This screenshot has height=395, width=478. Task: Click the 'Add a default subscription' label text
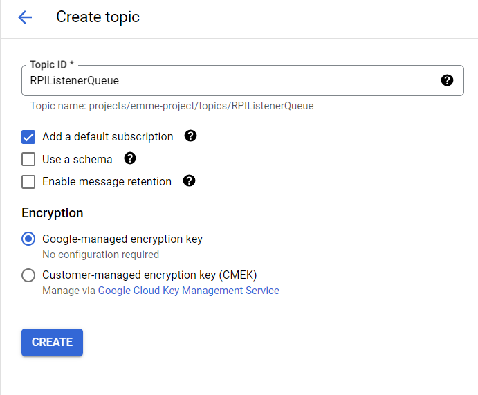click(107, 137)
